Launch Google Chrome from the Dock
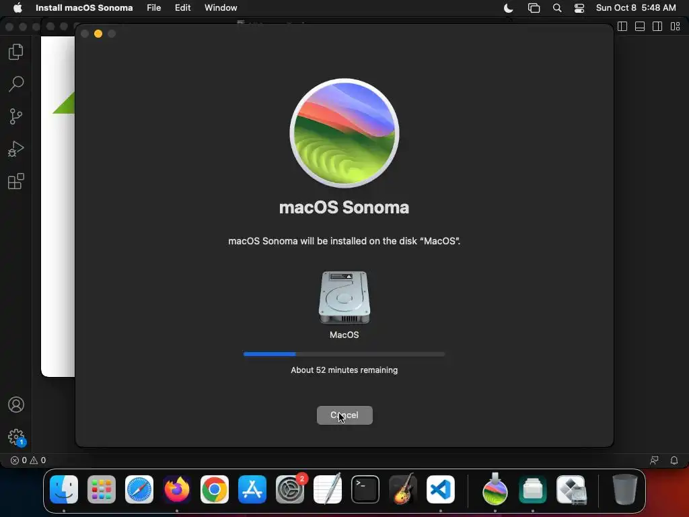Viewport: 689px width, 517px height. click(215, 489)
